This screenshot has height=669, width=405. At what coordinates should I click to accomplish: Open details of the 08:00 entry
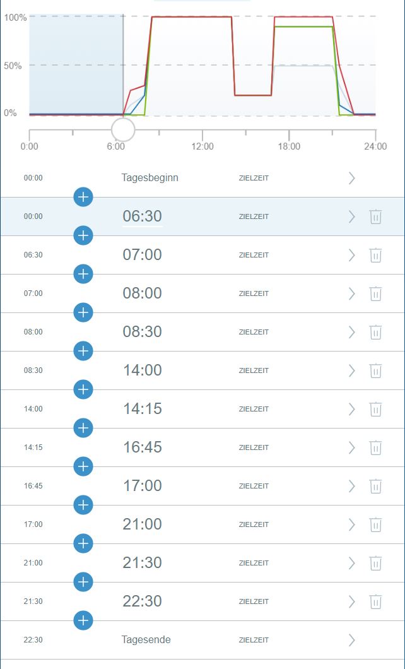coord(352,293)
